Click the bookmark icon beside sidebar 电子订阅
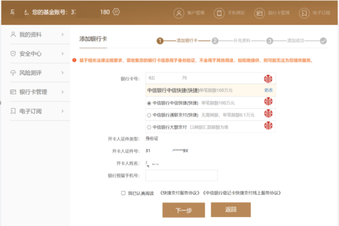Screen dimensions: 339x226 13,111
